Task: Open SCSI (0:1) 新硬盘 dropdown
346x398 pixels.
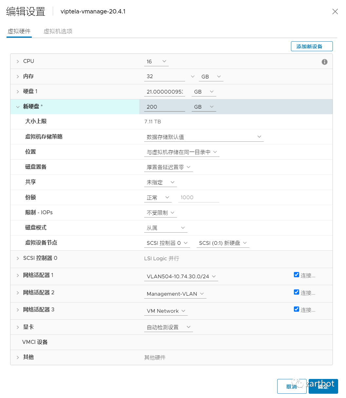Action: click(223, 243)
